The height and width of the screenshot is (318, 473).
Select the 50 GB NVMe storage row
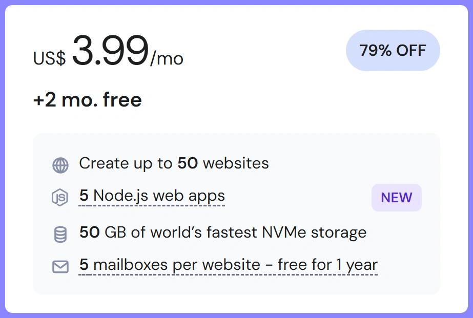click(221, 232)
